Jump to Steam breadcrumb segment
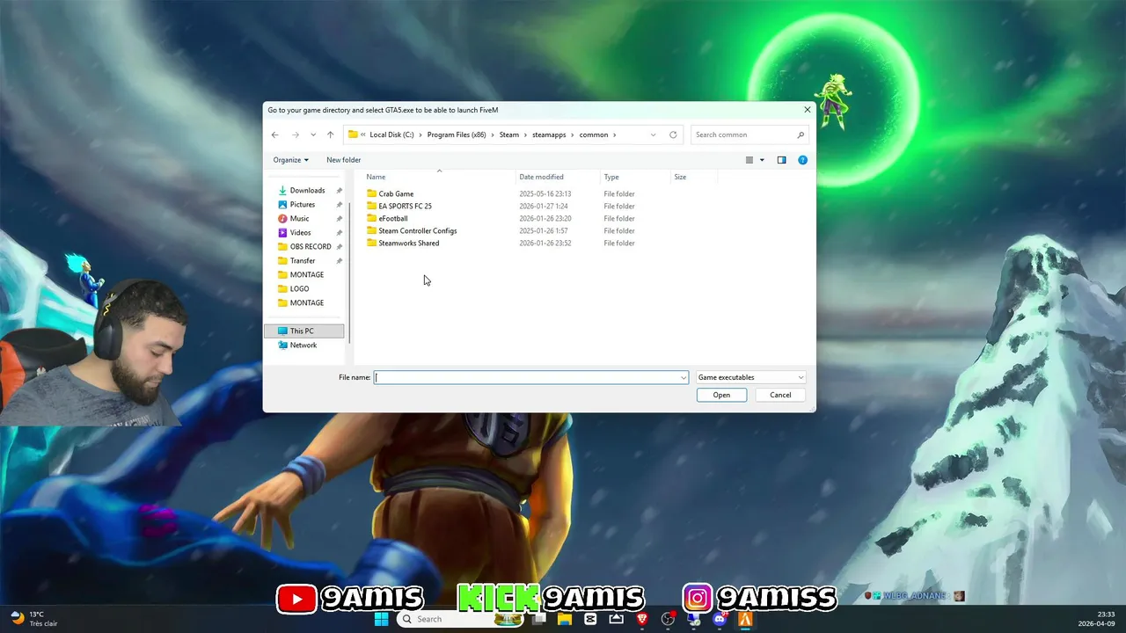The height and width of the screenshot is (633, 1126). (509, 135)
